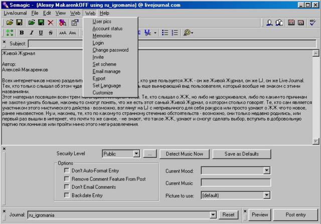Click the entry text scrollbar down arrow
Image resolution: width=321 pixels, height=224 pixels.
point(315,141)
